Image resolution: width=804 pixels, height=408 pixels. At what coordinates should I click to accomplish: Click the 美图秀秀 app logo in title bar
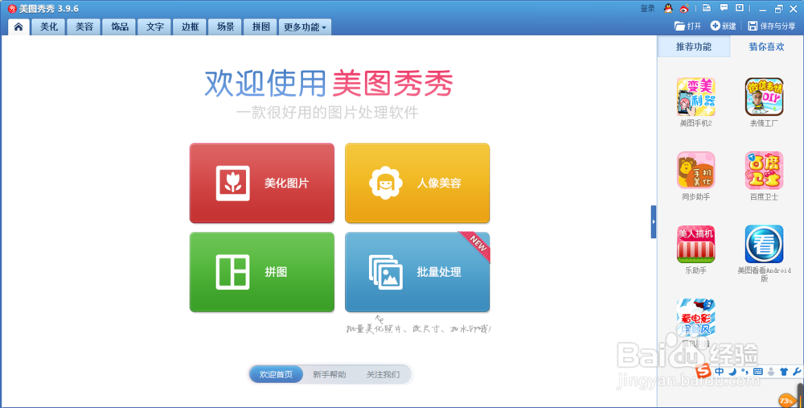(12, 8)
